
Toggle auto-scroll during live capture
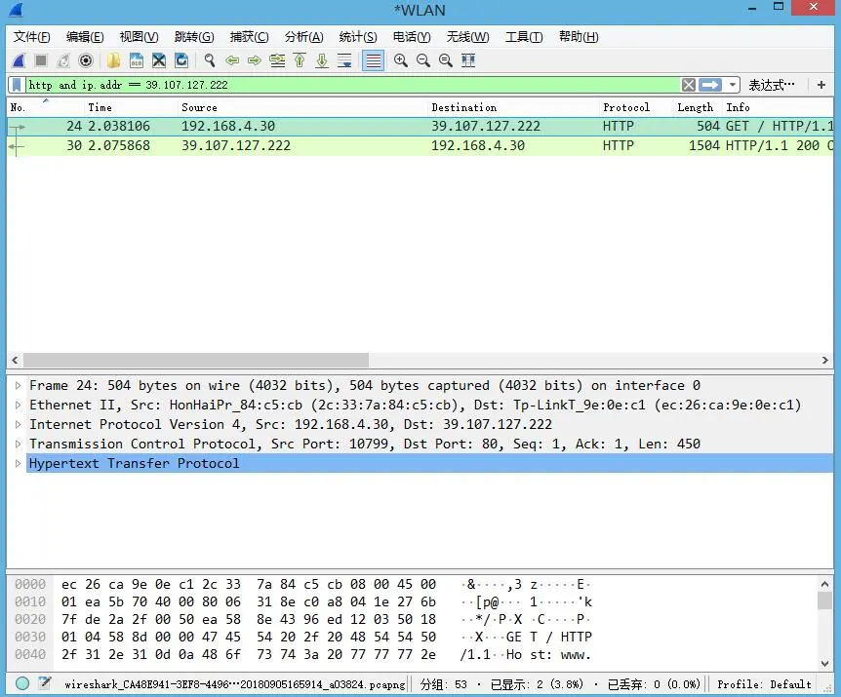[344, 60]
